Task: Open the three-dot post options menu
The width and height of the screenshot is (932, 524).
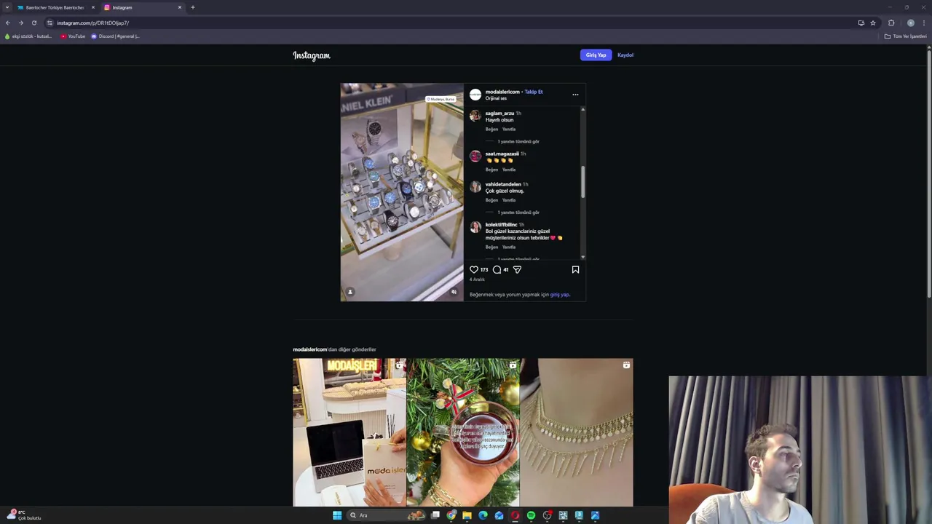Action: [575, 94]
